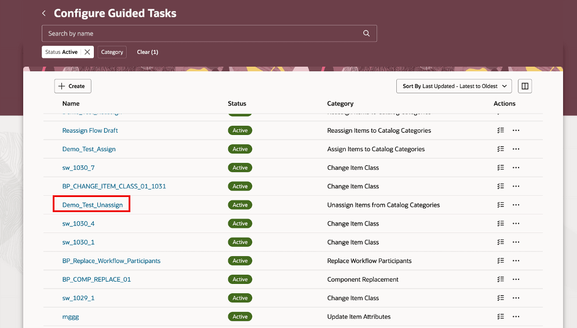Open the BP_Replace_Workflow_Participants link
This screenshot has width=577, height=328.
(111, 261)
